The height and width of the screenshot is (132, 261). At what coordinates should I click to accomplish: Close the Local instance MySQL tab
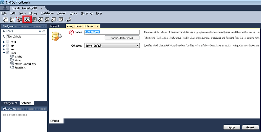click(x=41, y=8)
